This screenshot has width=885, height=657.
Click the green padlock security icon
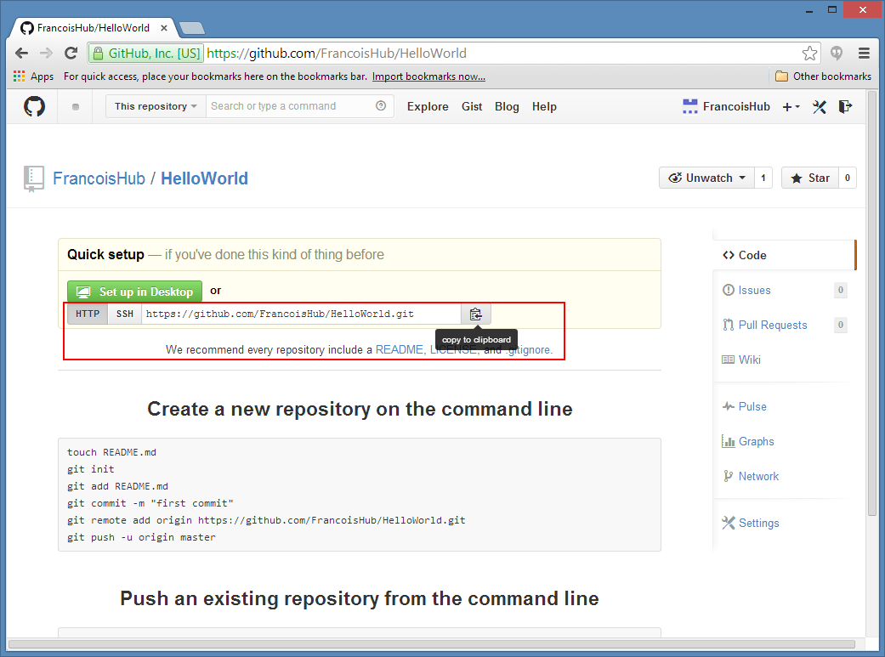99,54
